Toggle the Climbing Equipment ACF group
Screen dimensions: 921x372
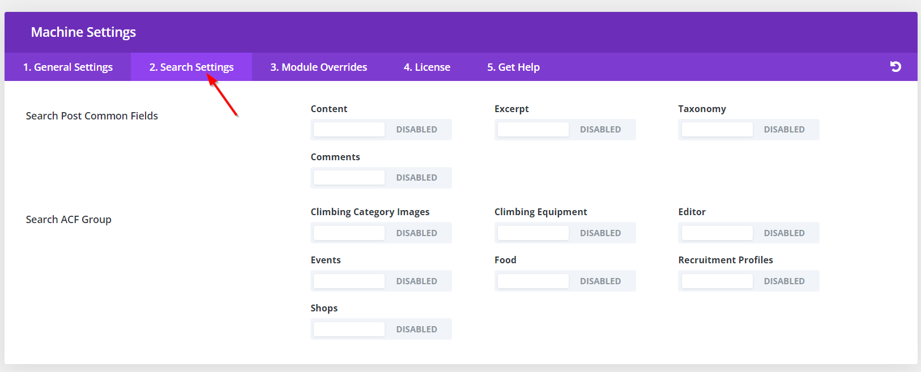(565, 233)
